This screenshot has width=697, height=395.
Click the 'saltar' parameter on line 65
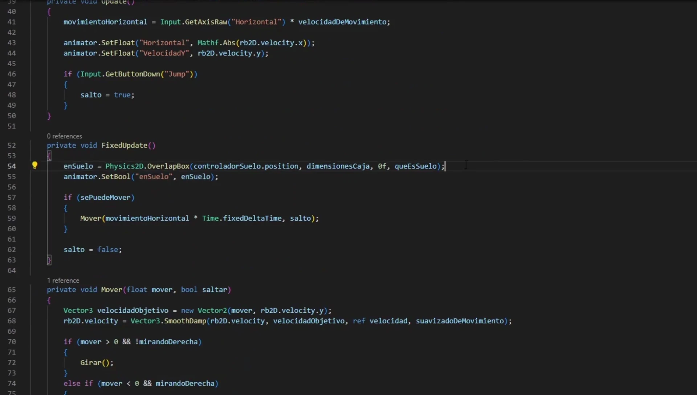pyautogui.click(x=215, y=290)
